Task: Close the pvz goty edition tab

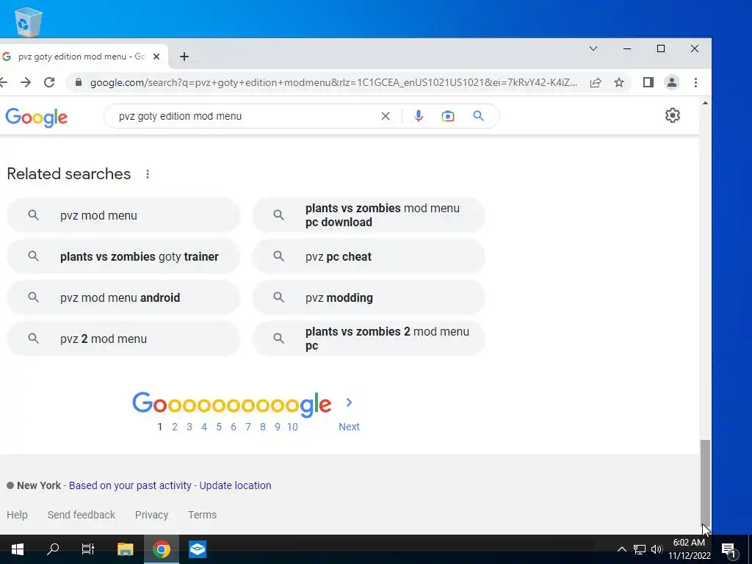Action: 156,57
